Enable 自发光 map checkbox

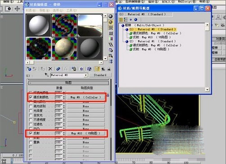(31, 115)
